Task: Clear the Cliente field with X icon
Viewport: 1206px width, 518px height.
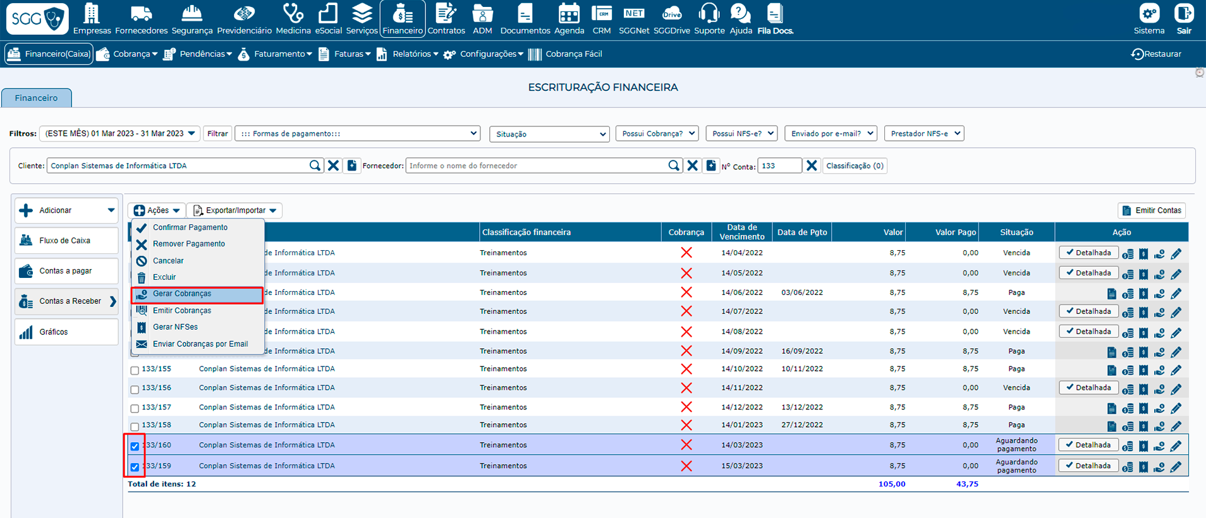Action: coord(333,166)
